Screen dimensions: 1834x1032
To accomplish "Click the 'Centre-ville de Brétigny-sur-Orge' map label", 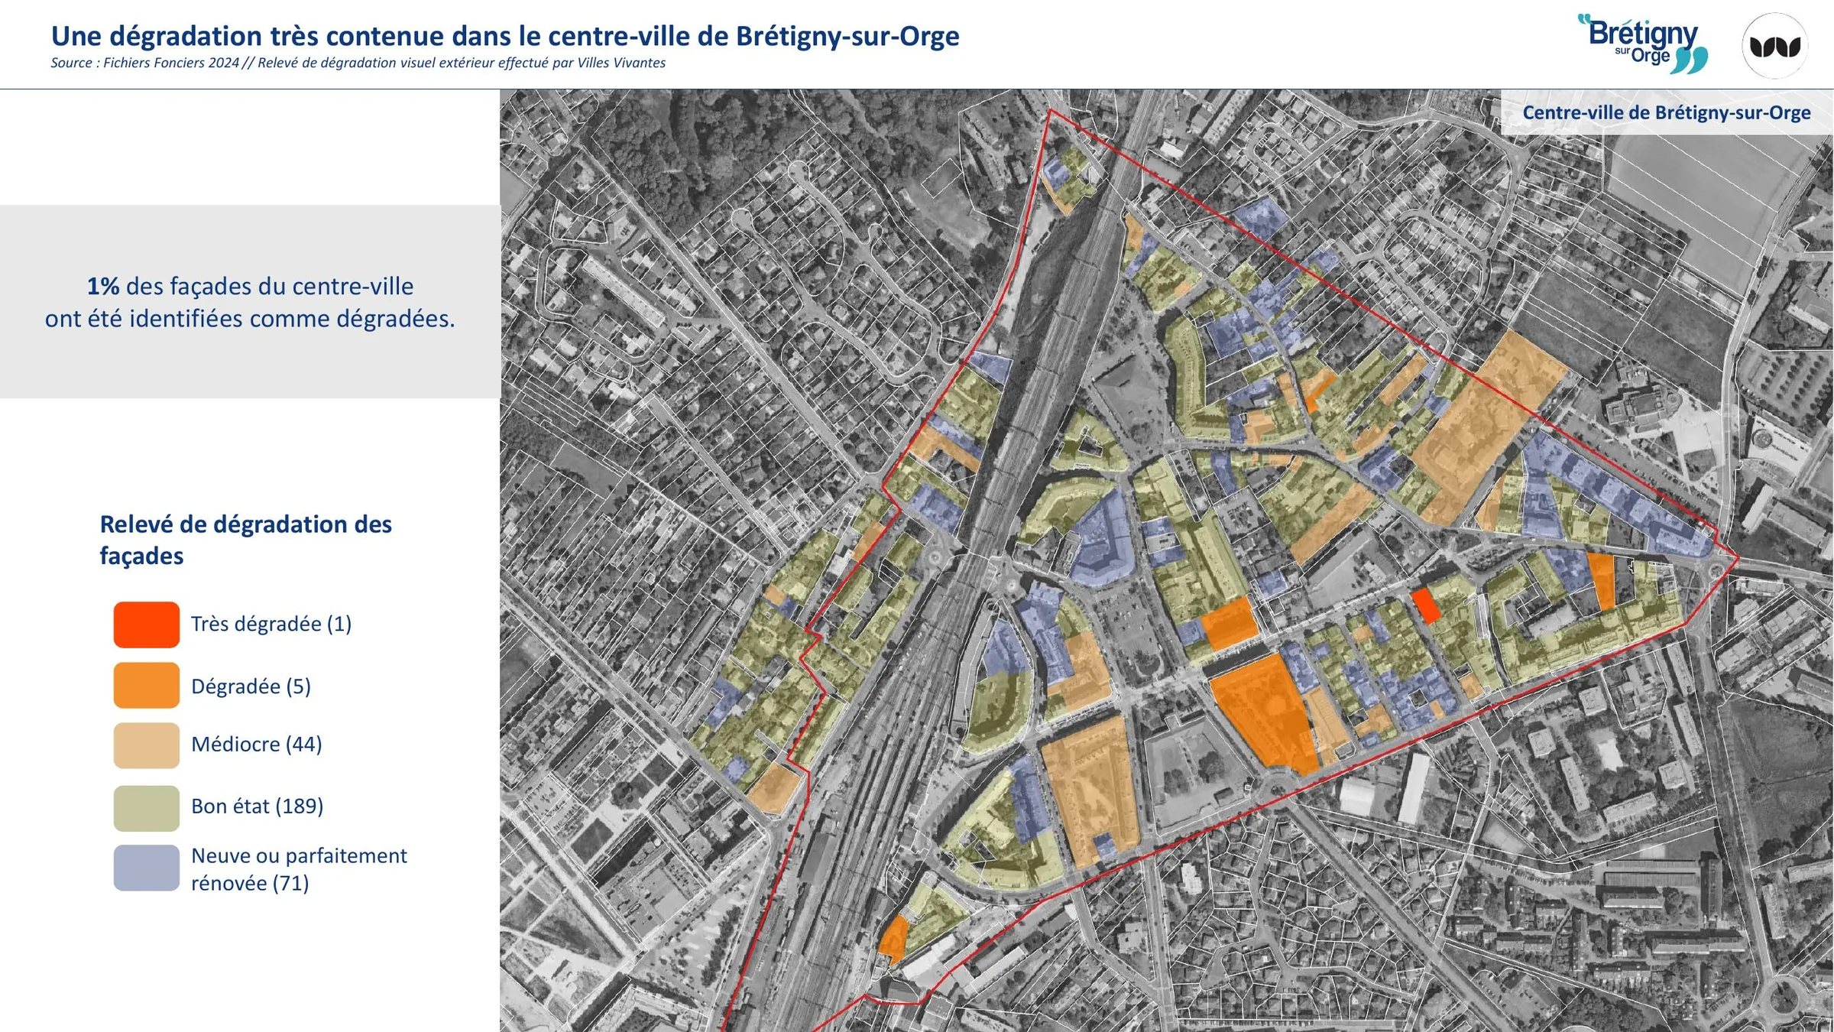I will 1667,112.
